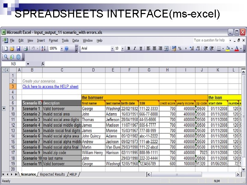Open the Name Box dropdown arrow
247x185 pixels.
[x=28, y=64]
